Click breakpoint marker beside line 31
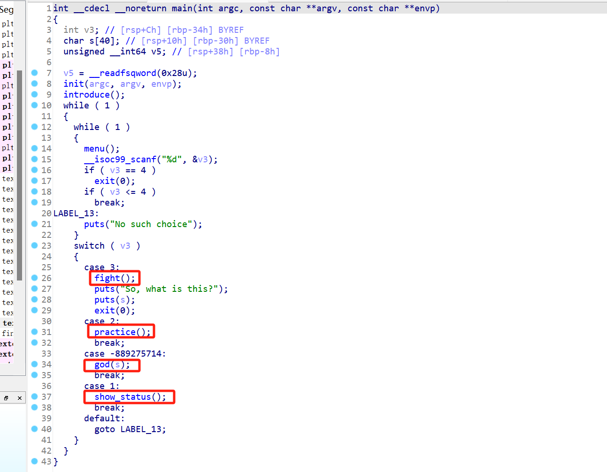 click(34, 332)
